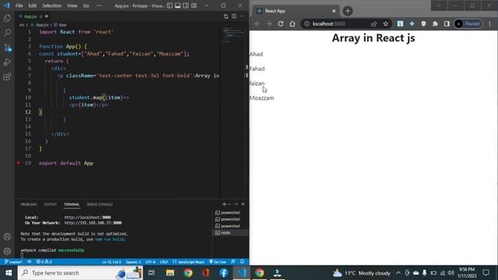
Task: Click the UTF-8 encoding indicator
Action: click(150, 262)
